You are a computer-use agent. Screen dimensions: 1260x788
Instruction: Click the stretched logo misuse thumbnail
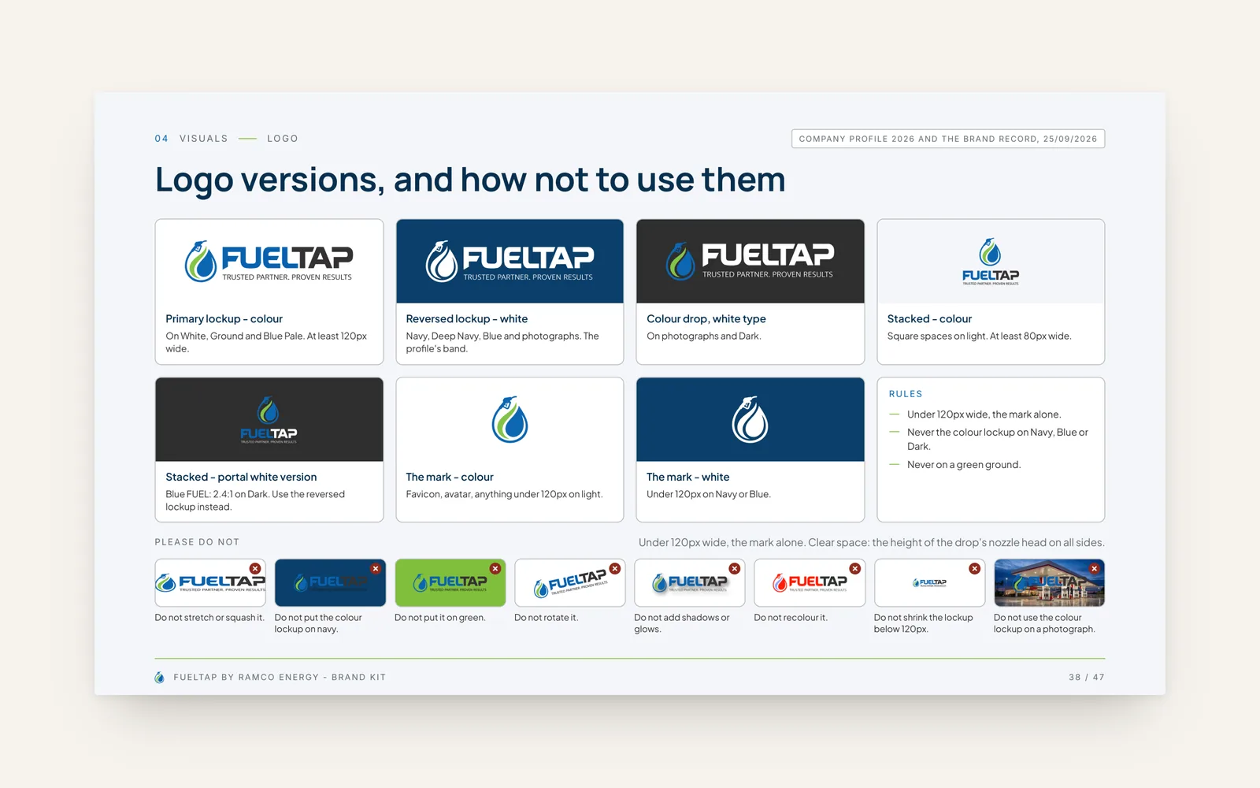point(210,583)
